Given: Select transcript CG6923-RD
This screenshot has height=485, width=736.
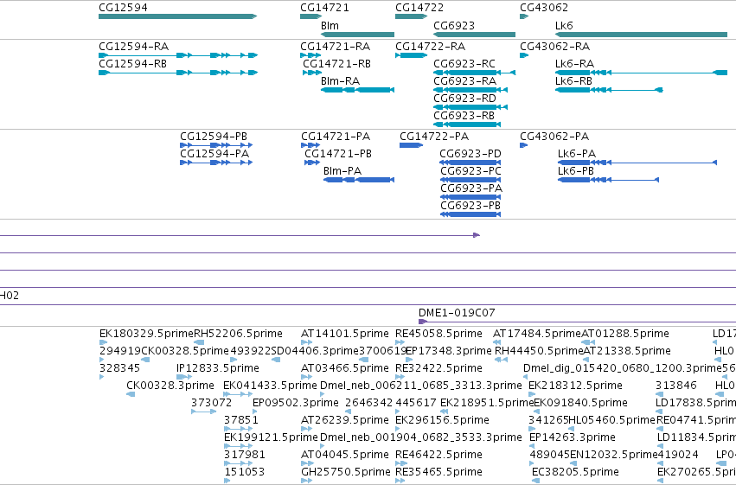Looking at the screenshot, I should [470, 107].
